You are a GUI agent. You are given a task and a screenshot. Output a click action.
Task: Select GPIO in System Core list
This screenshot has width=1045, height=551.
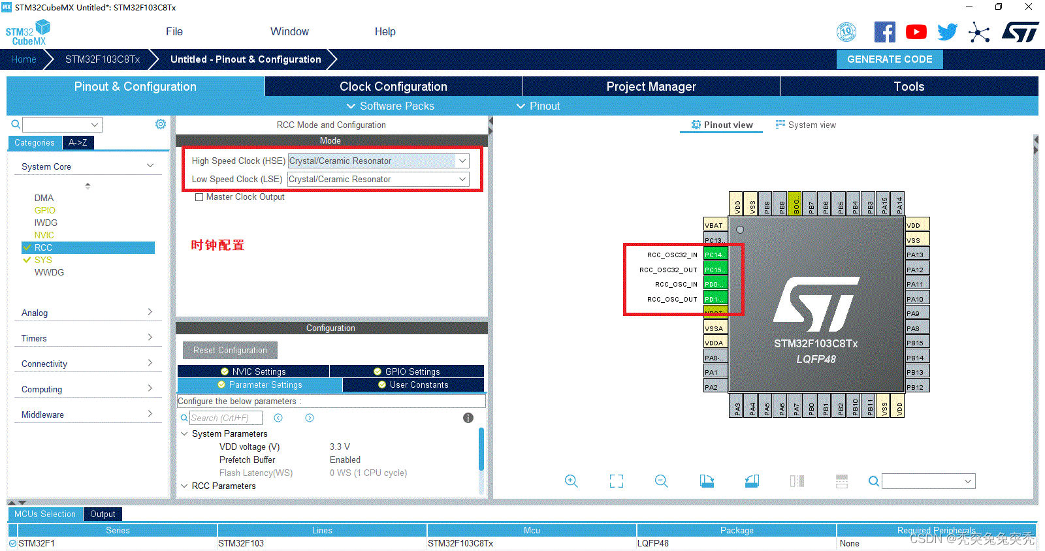click(x=45, y=210)
